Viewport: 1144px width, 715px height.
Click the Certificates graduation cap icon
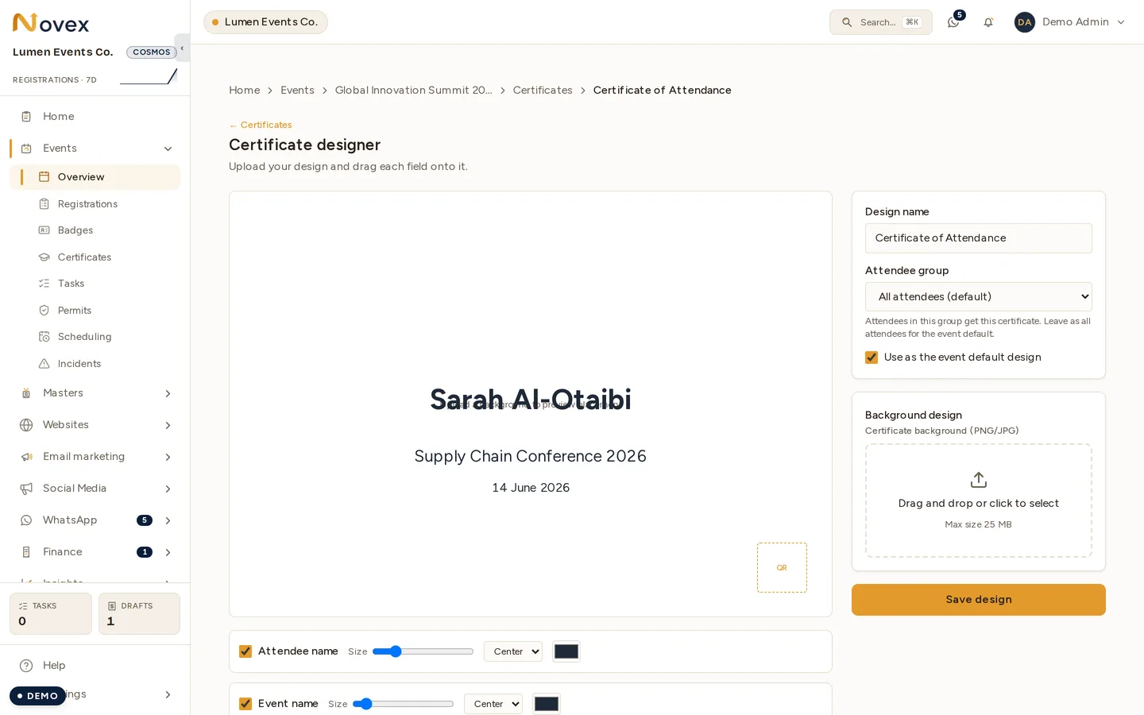[x=44, y=257]
